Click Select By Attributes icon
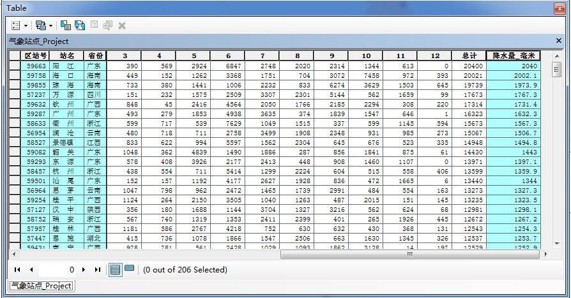The width and height of the screenshot is (571, 298). pyautogui.click(x=65, y=26)
